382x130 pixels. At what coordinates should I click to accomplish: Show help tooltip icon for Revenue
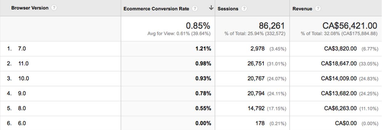point(318,9)
